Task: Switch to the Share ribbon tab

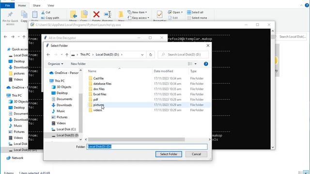Action: (37, 5)
